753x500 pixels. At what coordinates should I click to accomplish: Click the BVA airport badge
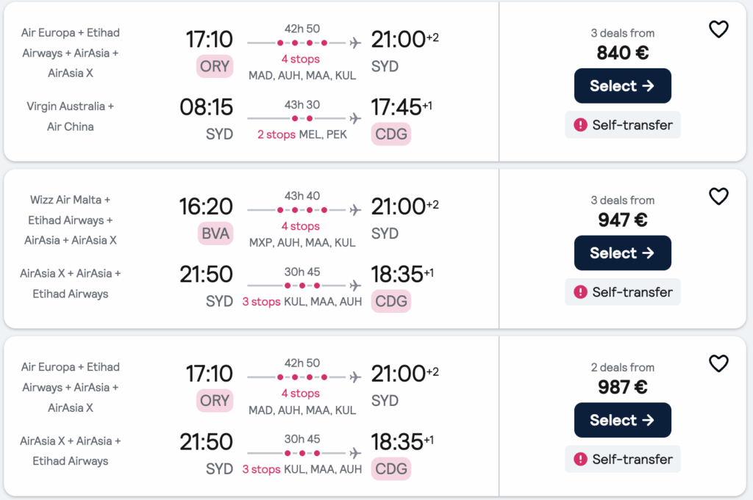[215, 233]
